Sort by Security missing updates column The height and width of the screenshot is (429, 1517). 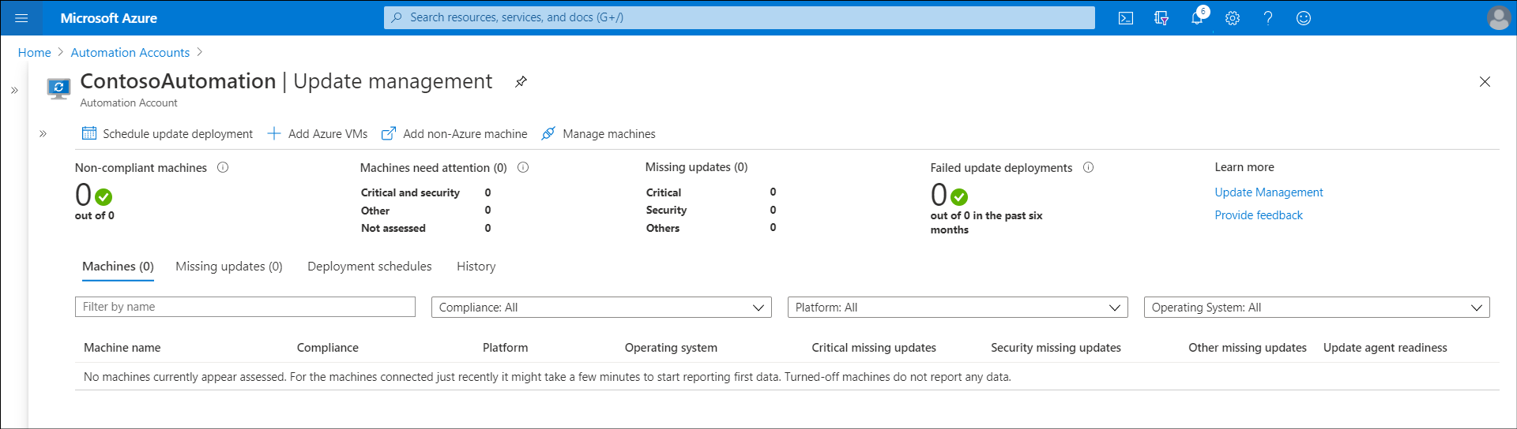coord(1056,348)
